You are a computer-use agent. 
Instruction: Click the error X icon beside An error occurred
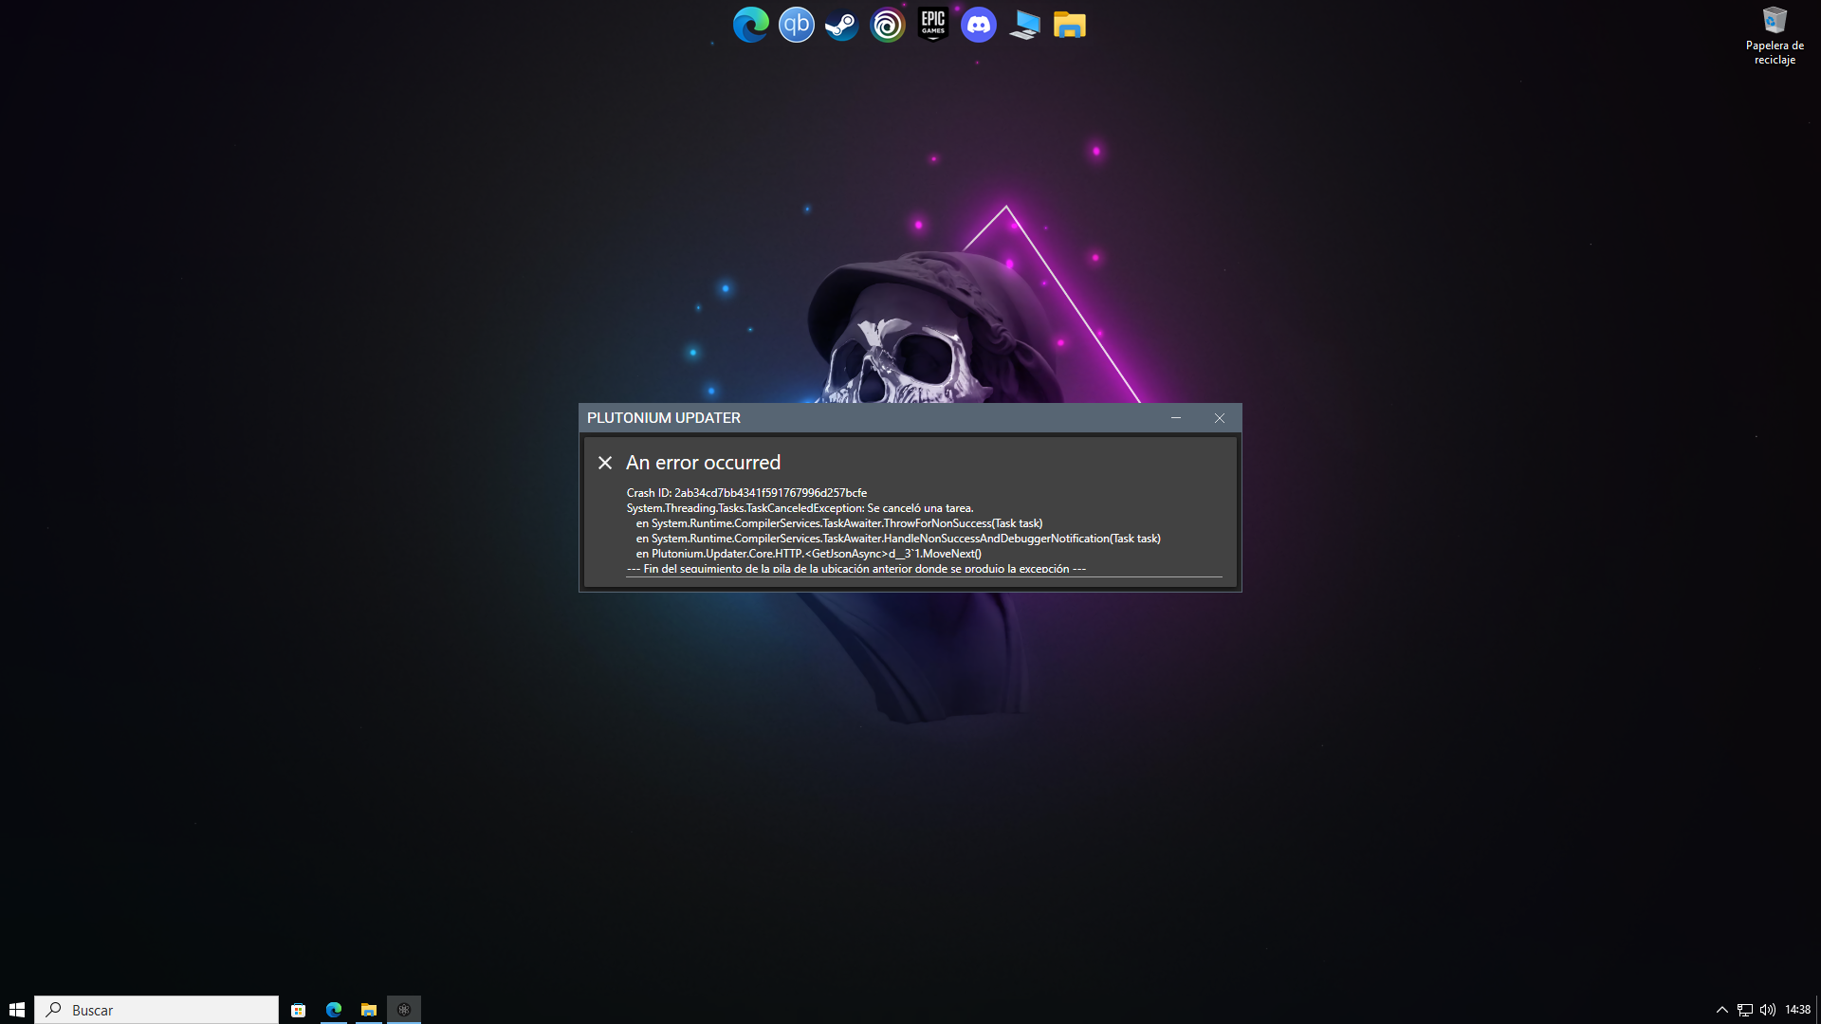[x=605, y=463]
